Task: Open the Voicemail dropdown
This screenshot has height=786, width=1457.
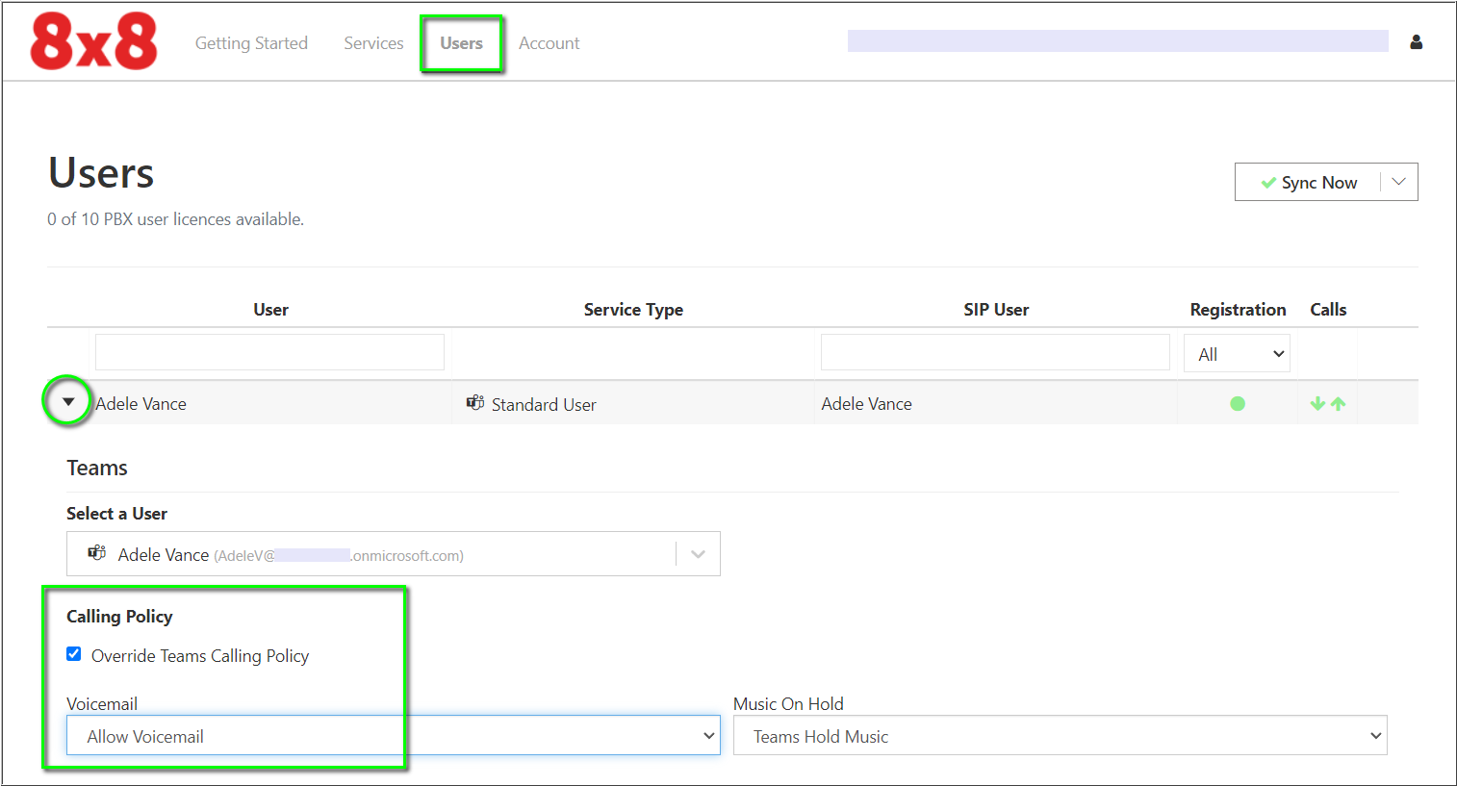Action: click(x=393, y=736)
